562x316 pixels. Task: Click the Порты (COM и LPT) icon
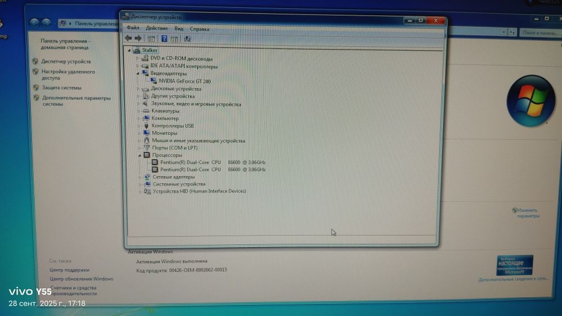click(147, 148)
